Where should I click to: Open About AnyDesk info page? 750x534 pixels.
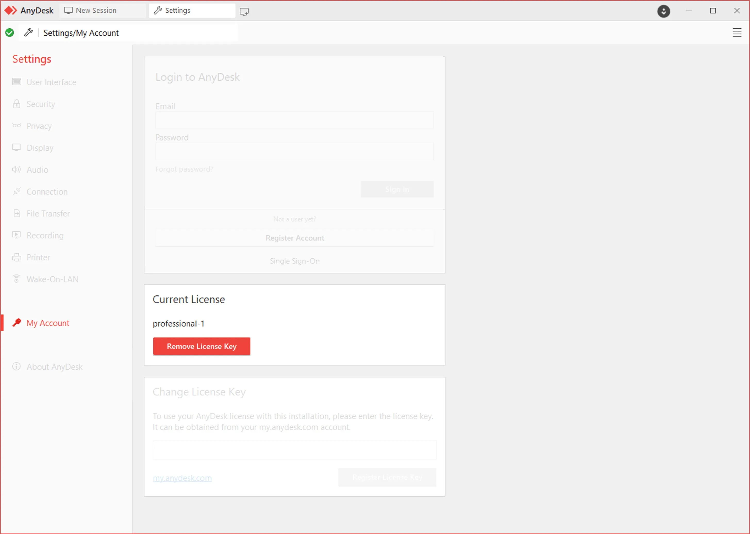54,367
